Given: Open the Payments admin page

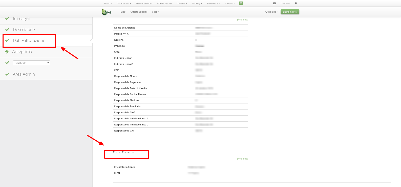Looking at the screenshot, I should click(230, 4).
